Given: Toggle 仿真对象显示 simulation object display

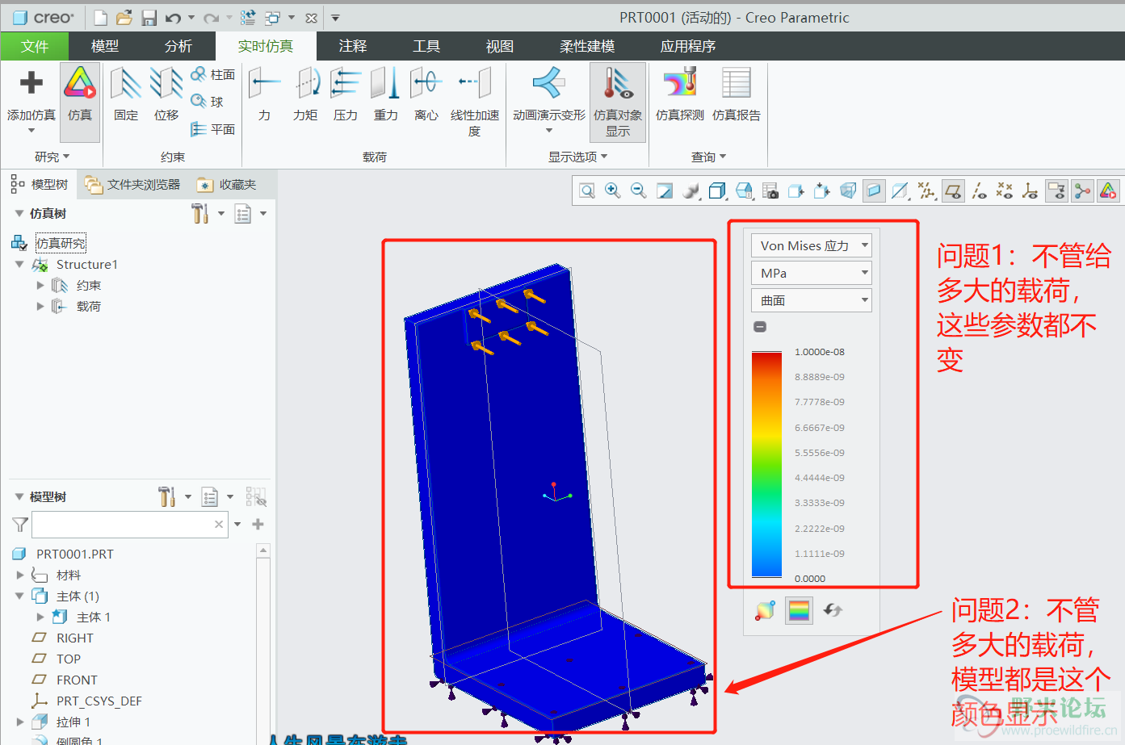Looking at the screenshot, I should click(618, 102).
